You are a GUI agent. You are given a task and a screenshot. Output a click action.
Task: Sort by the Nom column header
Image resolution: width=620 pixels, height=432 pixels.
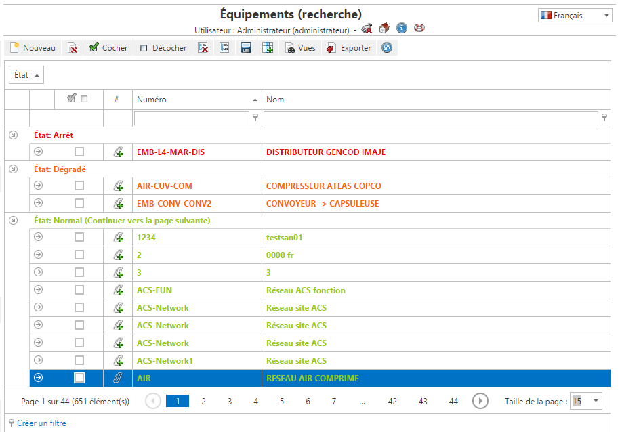tap(436, 100)
